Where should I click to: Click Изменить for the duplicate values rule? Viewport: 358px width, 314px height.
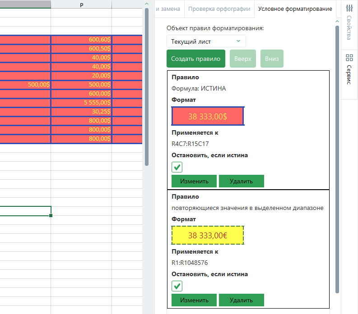[x=194, y=300]
